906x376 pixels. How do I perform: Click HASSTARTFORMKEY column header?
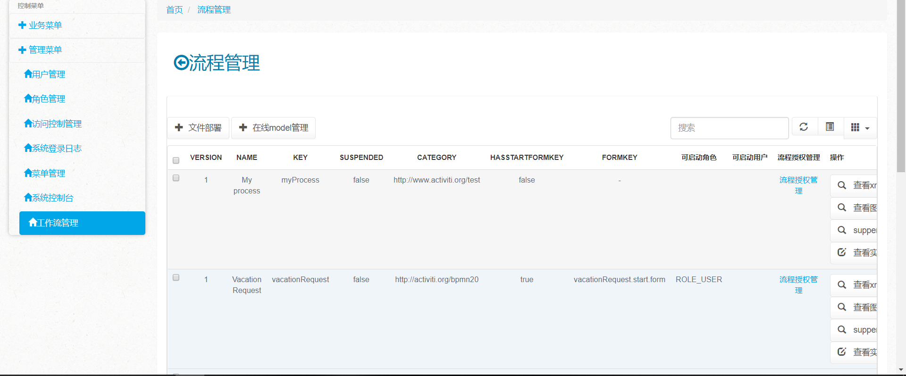click(x=527, y=158)
